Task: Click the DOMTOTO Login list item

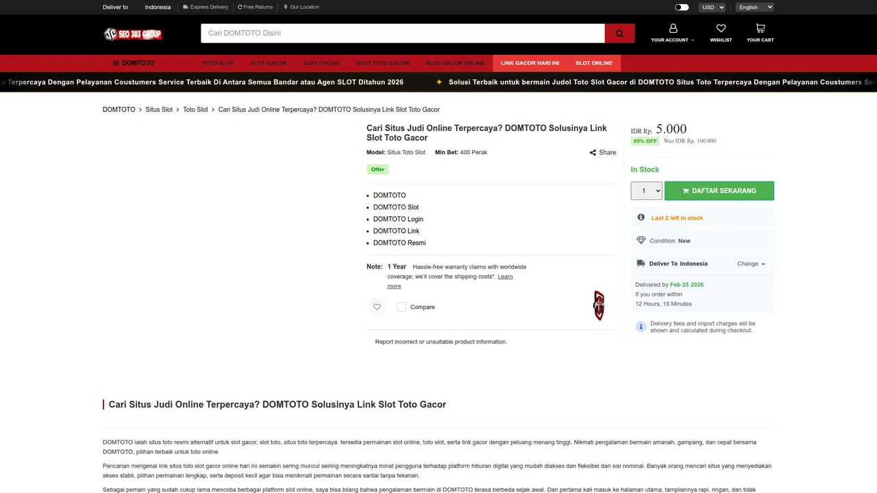Action: (398, 219)
